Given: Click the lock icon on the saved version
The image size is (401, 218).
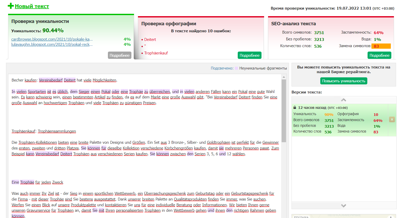Looking at the screenshot, I should pos(295,108).
